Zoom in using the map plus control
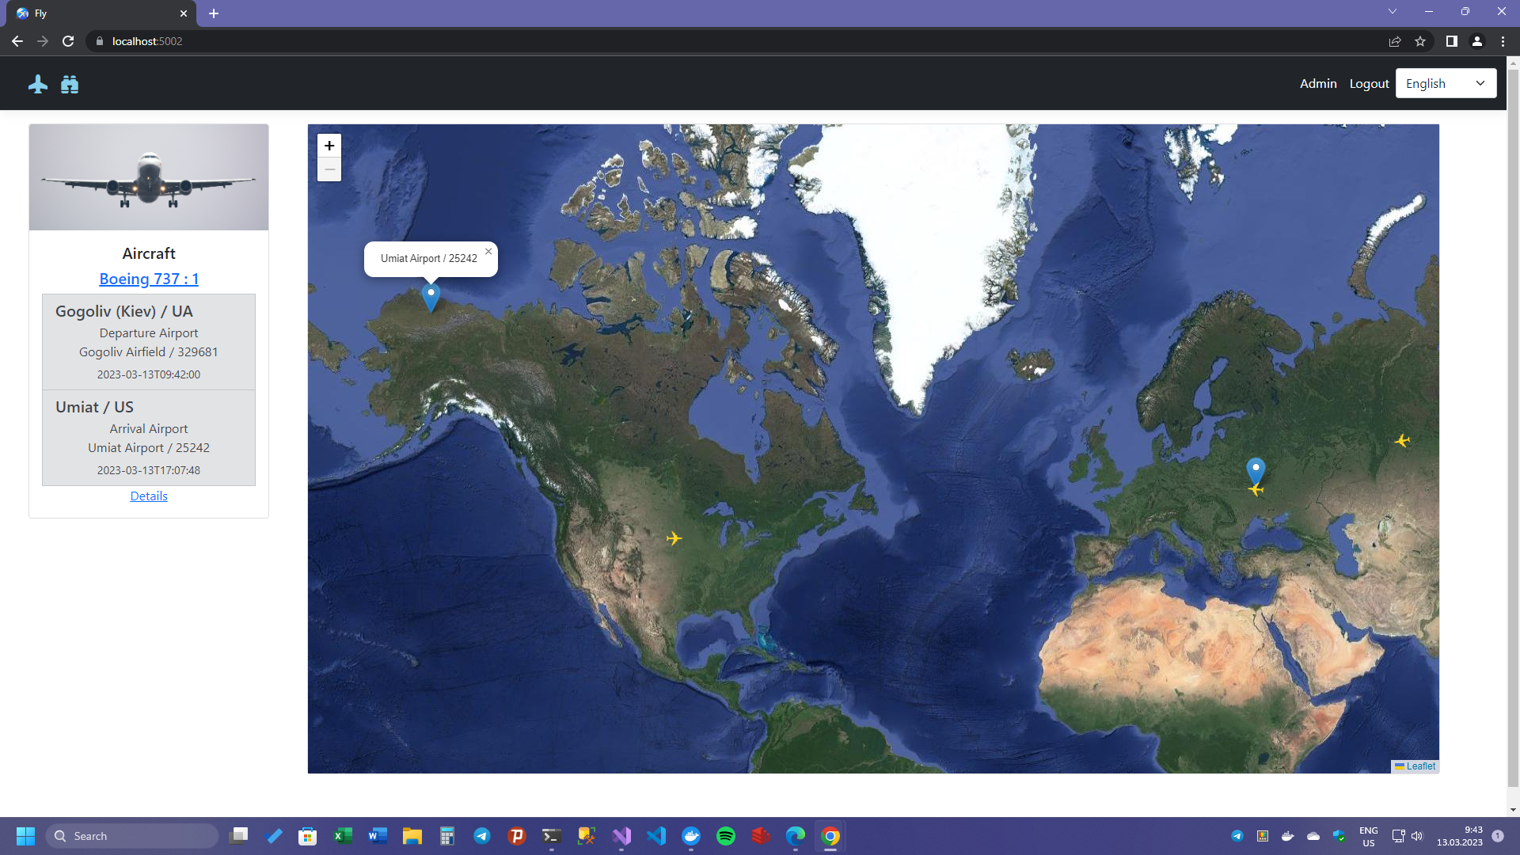 click(329, 146)
